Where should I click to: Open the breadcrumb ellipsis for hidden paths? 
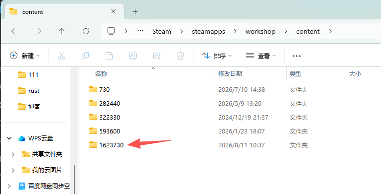pyautogui.click(x=140, y=31)
